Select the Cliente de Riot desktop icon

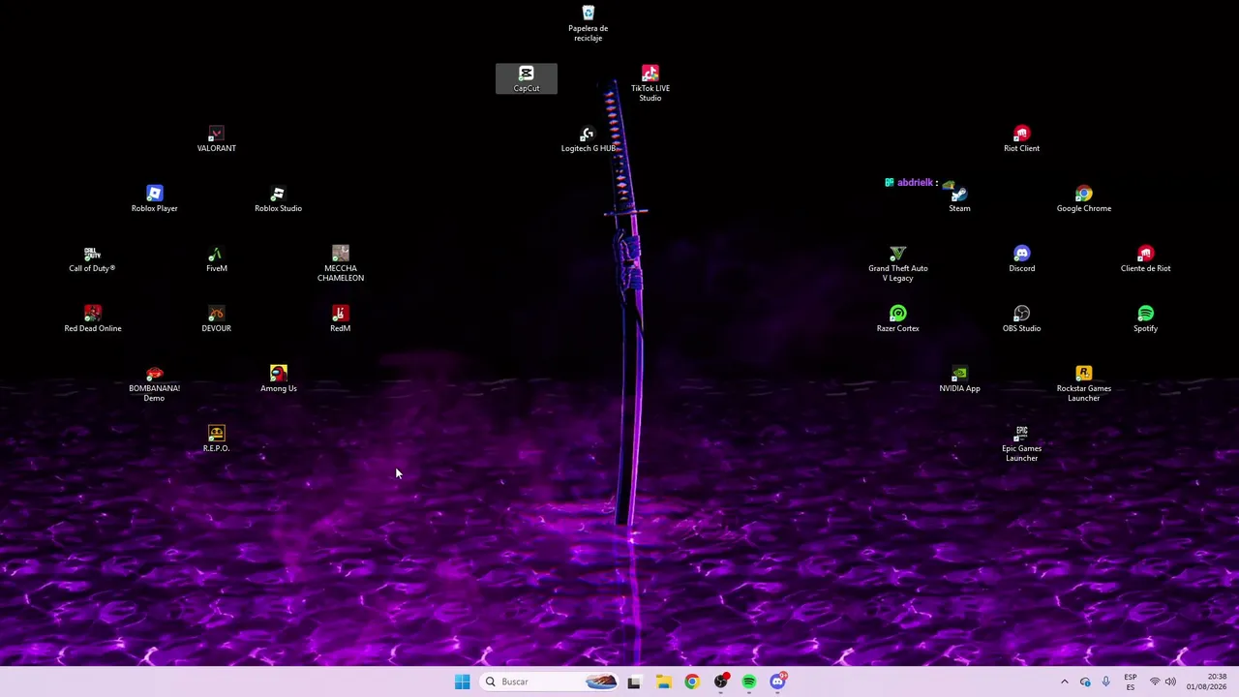pos(1145,258)
